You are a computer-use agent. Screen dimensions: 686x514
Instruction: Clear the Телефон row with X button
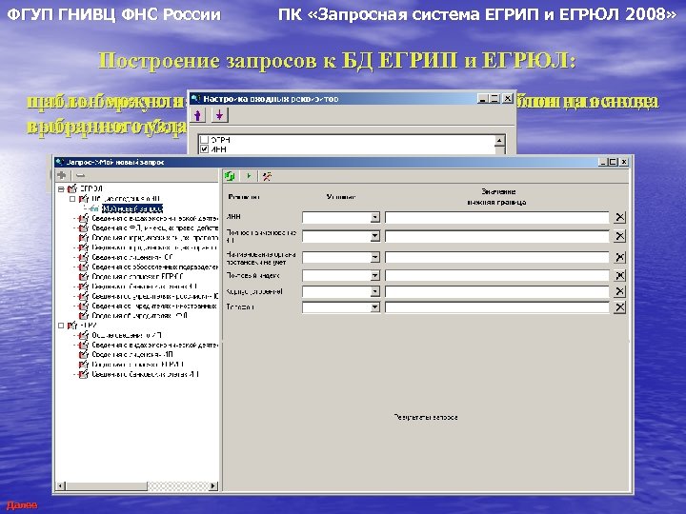point(619,307)
